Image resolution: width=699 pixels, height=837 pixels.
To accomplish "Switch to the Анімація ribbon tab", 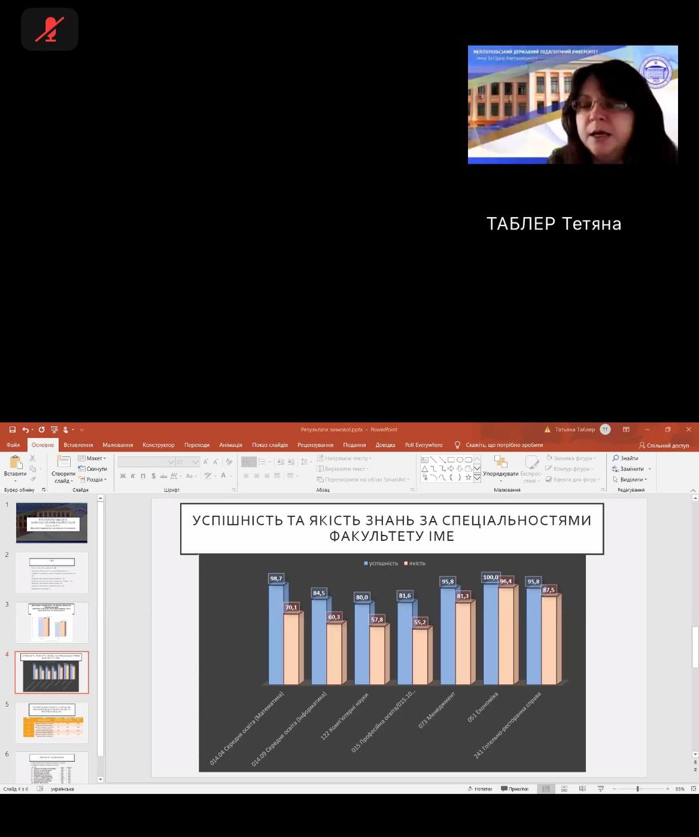I will point(230,445).
